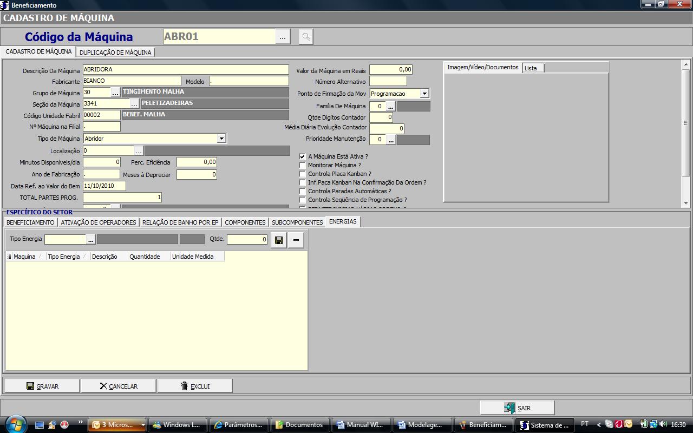
Task: Open lookup button beside Código da Máquina field
Action: click(x=283, y=37)
